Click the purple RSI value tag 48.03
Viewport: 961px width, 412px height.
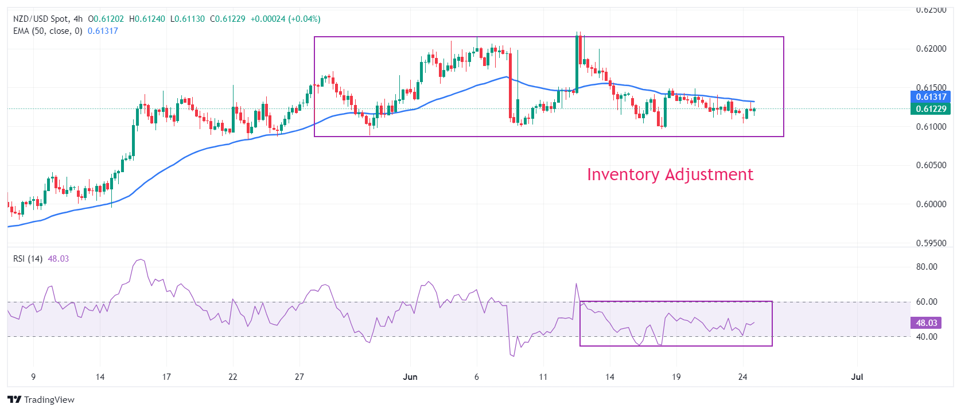tap(926, 323)
